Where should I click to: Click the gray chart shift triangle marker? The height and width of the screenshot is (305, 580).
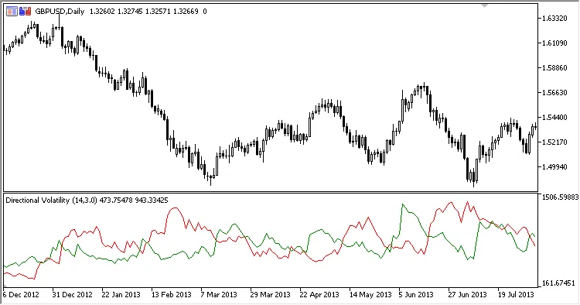pyautogui.click(x=484, y=5)
